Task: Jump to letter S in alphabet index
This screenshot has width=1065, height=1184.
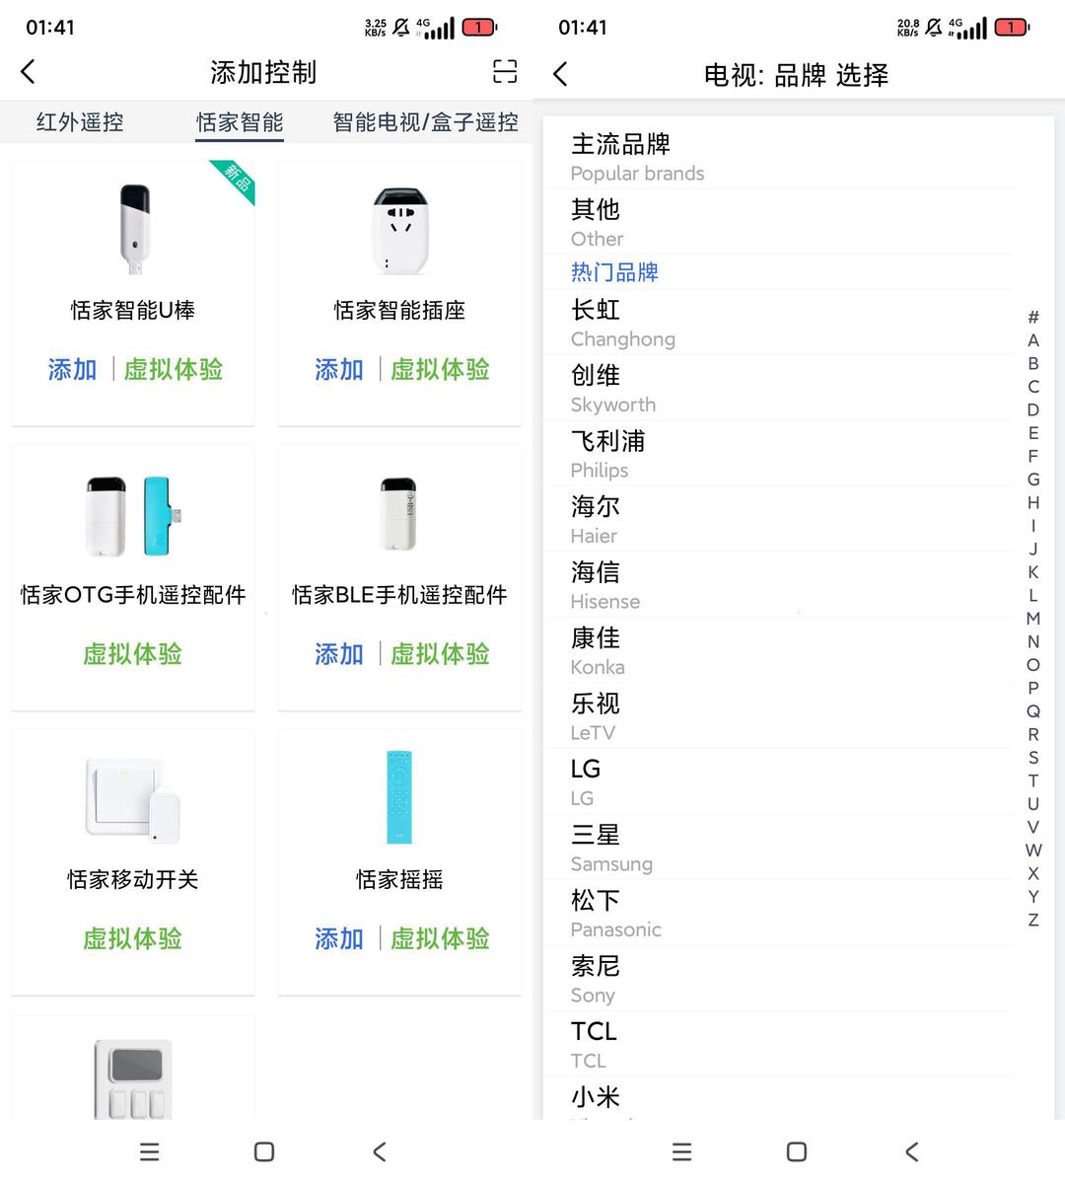Action: click(x=1032, y=758)
